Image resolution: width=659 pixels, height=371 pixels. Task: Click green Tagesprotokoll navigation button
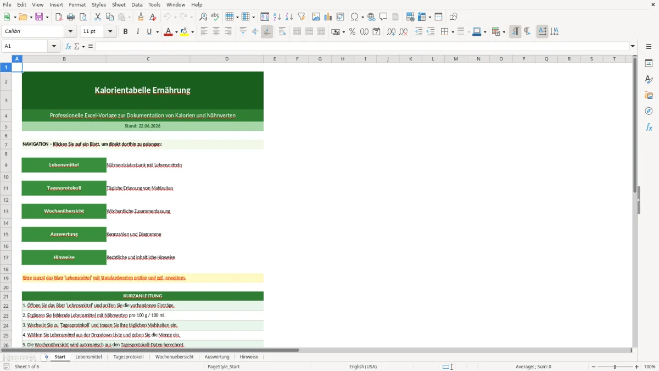tap(64, 188)
